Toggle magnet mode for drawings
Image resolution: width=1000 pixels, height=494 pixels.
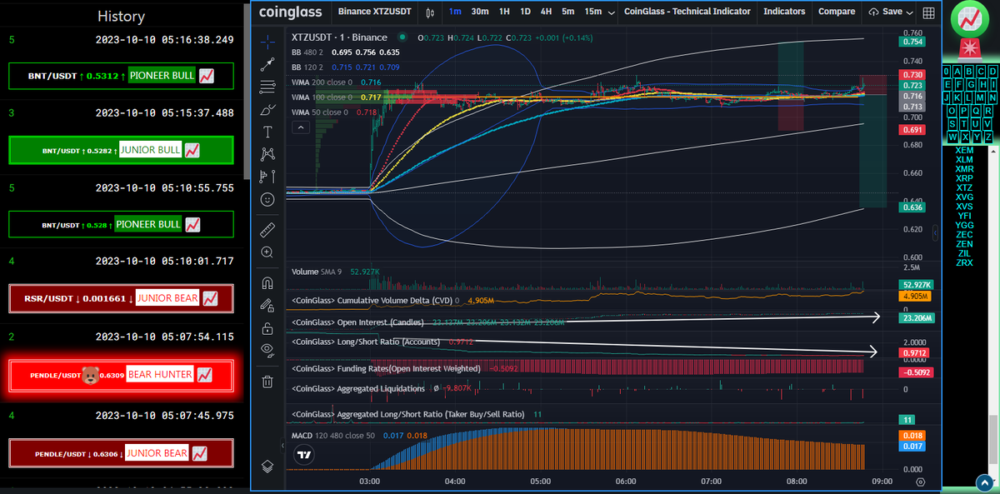(x=267, y=282)
